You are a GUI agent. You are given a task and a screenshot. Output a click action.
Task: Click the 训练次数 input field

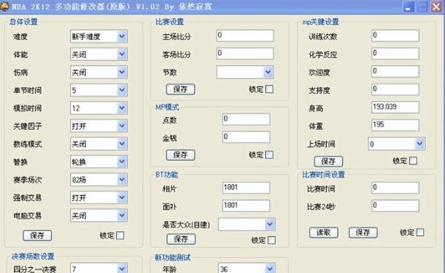(395, 36)
